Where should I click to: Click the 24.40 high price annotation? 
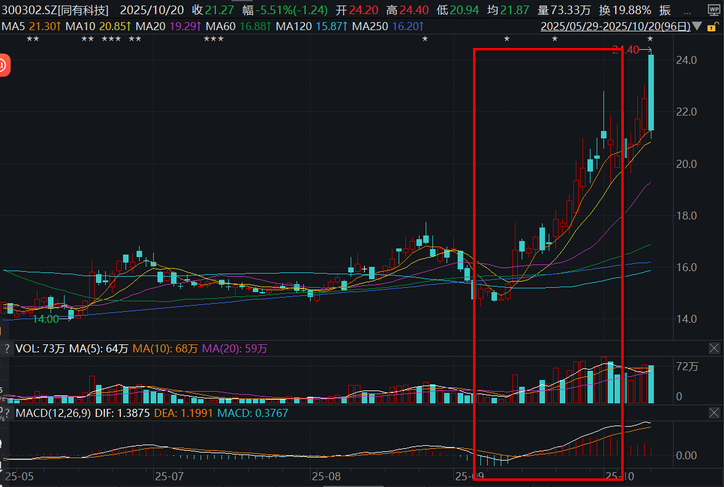coord(626,50)
